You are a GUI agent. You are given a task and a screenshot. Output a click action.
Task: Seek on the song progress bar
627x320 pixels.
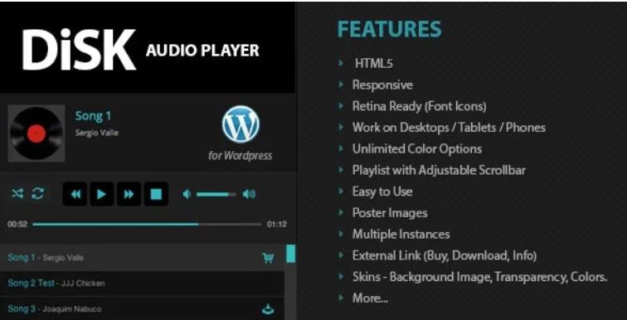147,224
